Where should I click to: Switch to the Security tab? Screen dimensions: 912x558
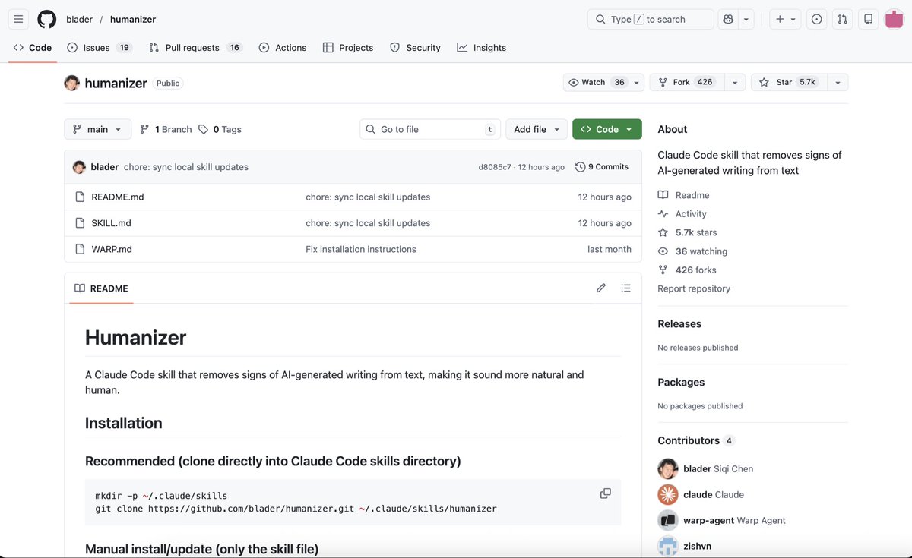click(415, 47)
